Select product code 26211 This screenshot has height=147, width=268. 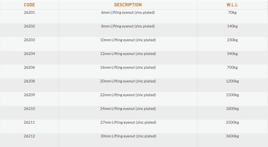coord(29,122)
